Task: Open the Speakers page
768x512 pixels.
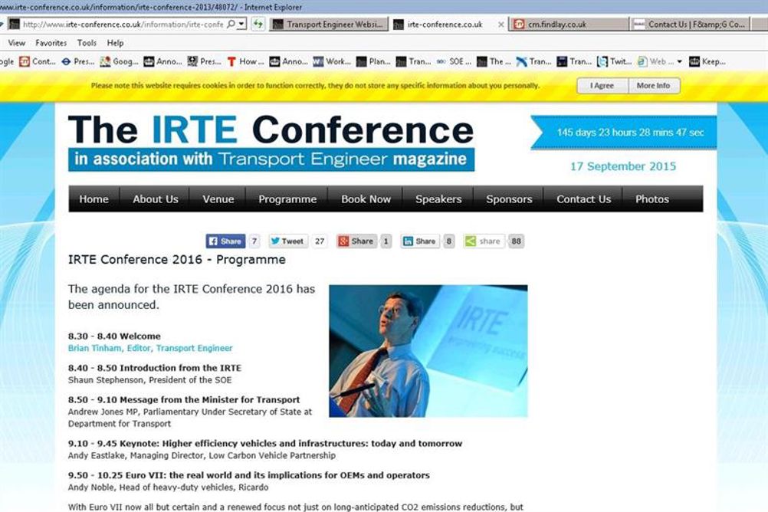Action: (438, 199)
